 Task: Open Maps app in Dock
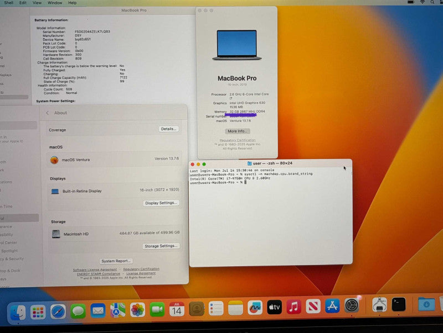(118, 310)
